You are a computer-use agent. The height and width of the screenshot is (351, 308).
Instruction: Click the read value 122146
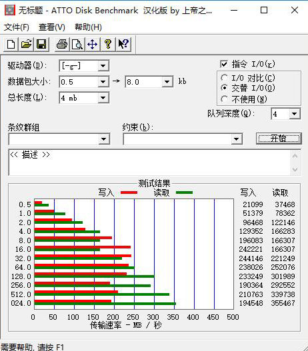click(283, 222)
